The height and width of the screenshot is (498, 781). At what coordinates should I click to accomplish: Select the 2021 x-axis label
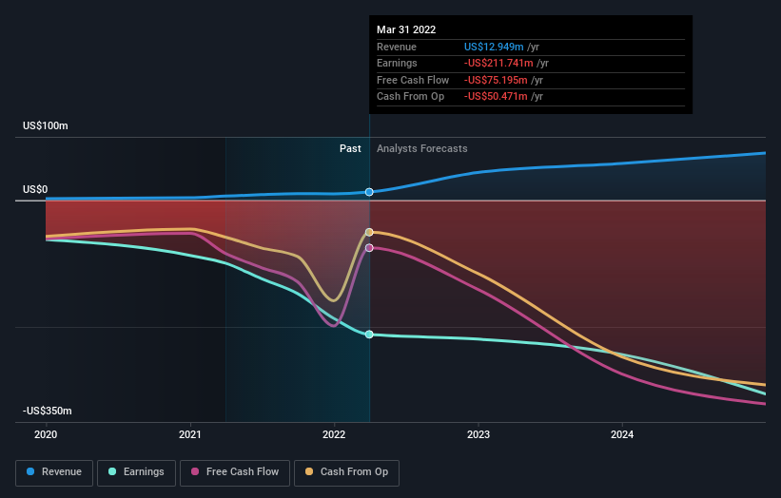pos(189,435)
